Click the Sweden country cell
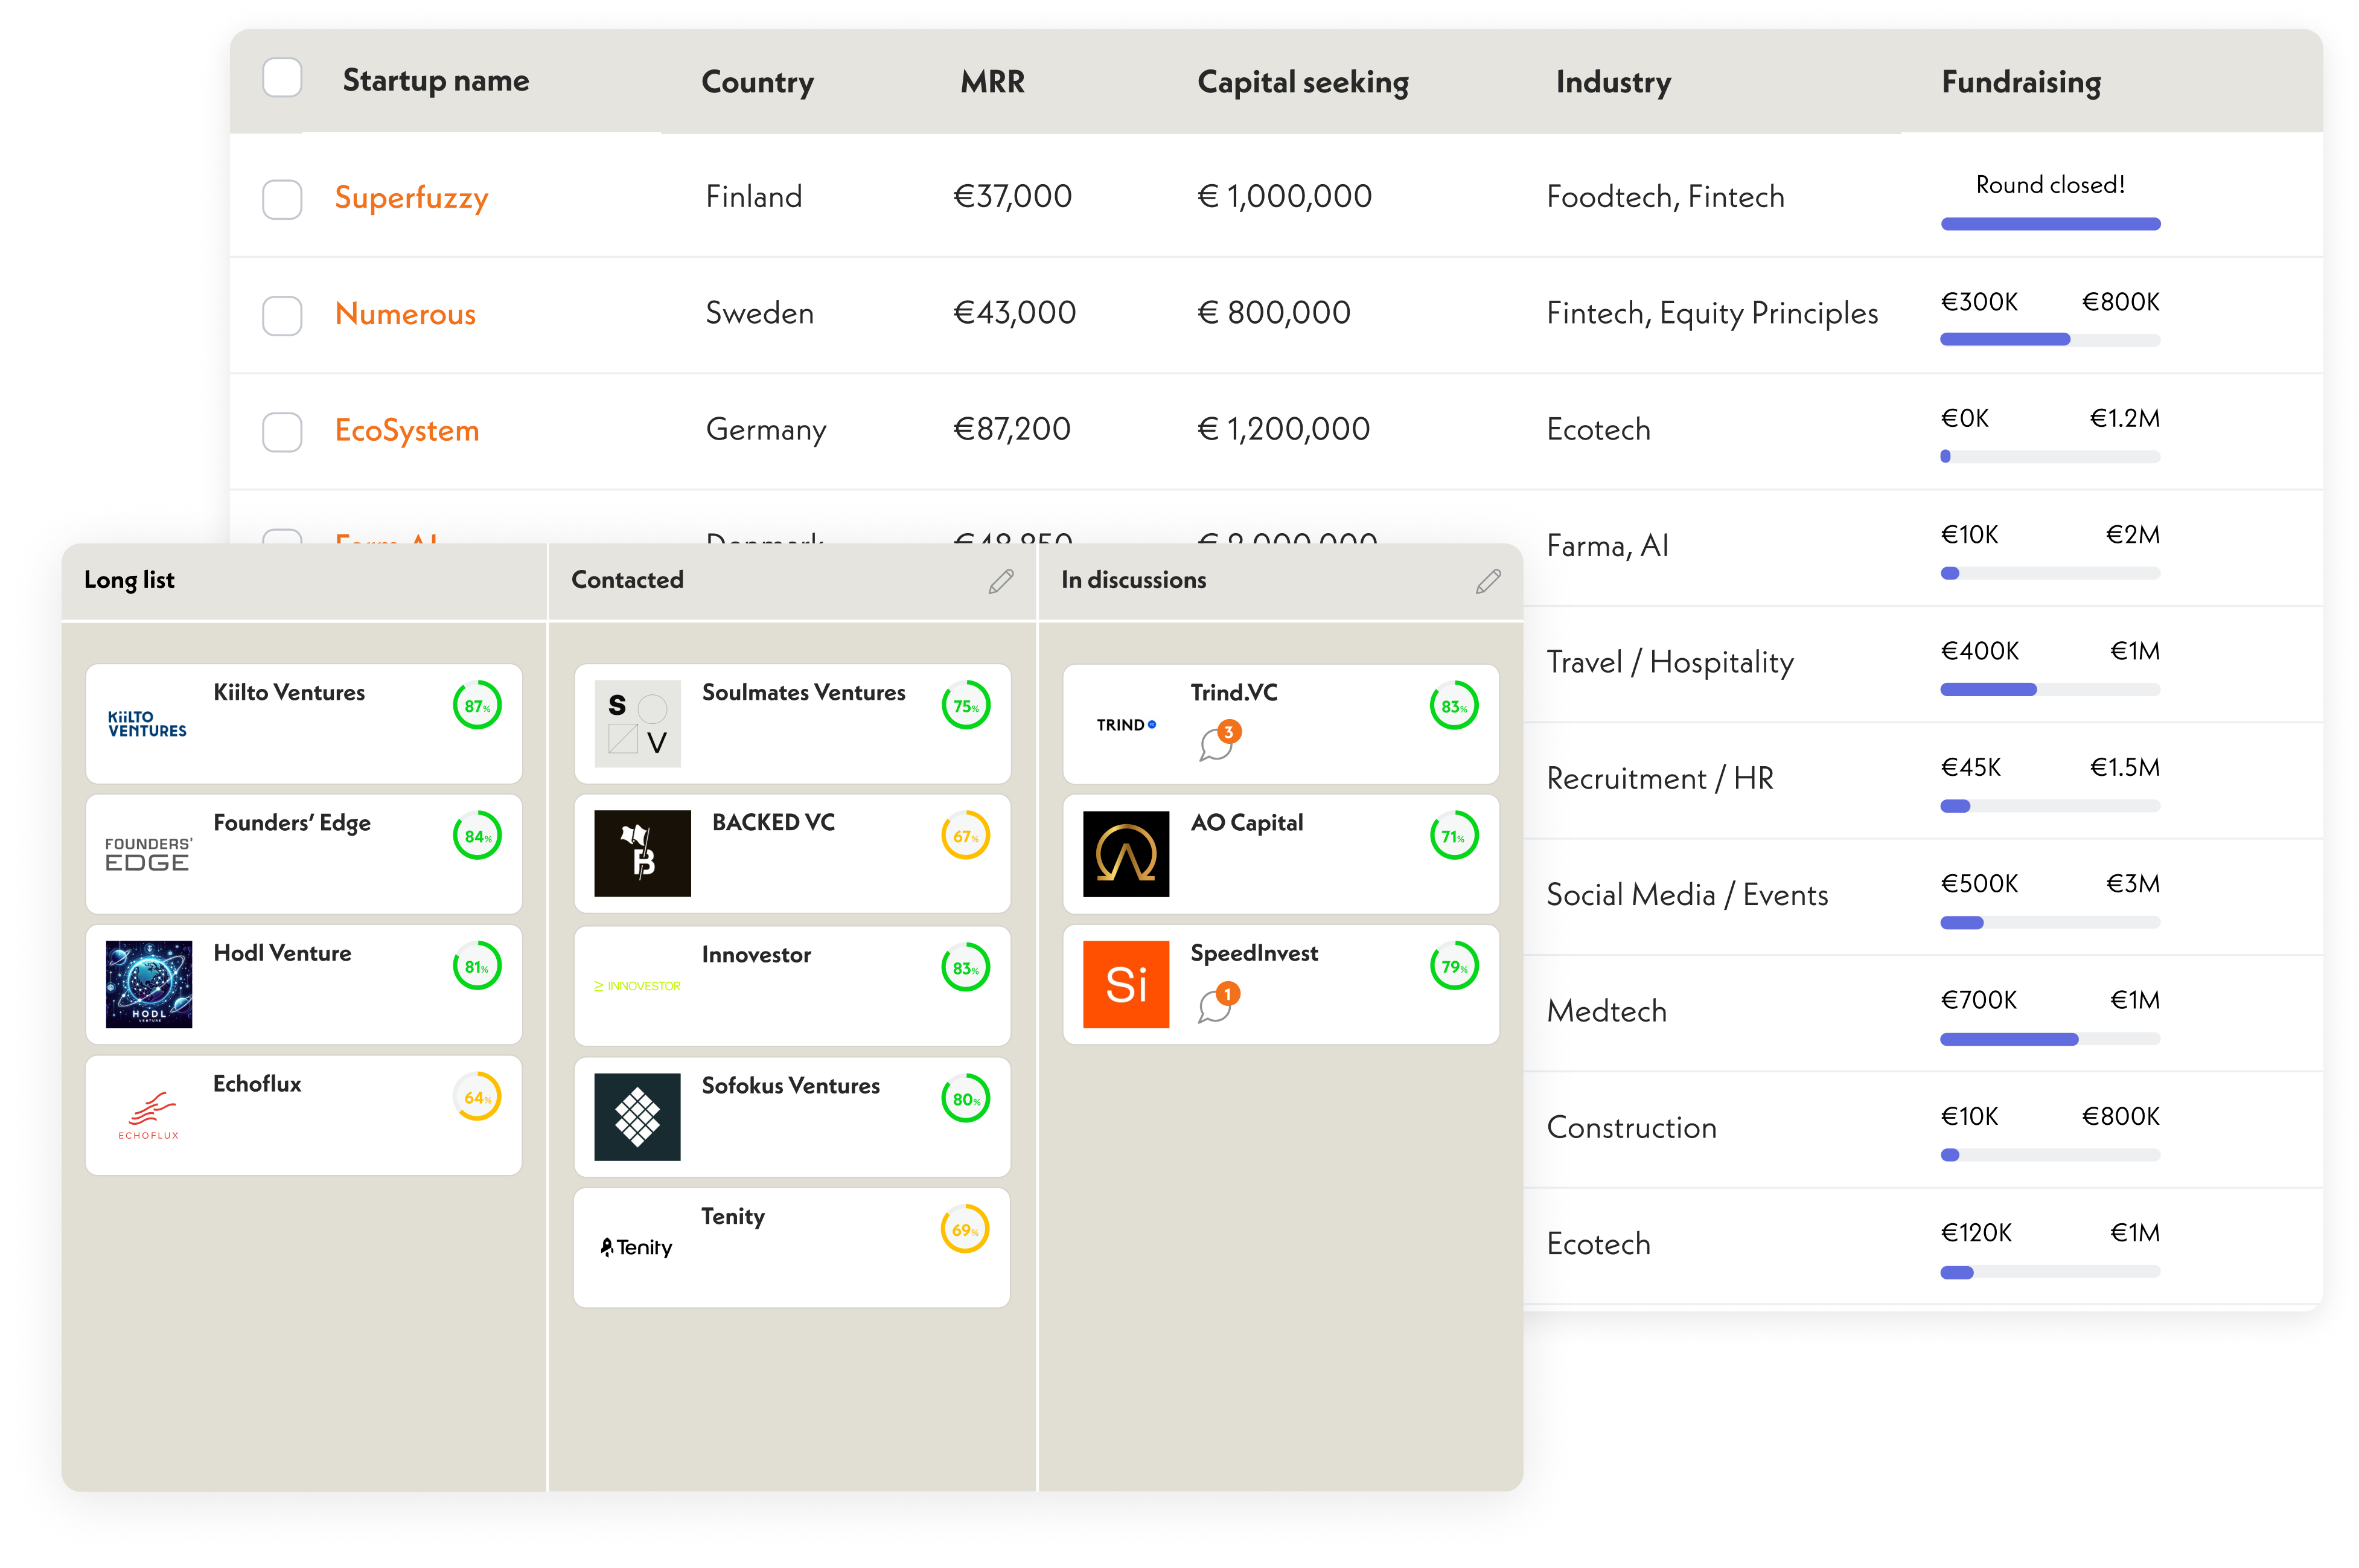The height and width of the screenshot is (1568, 2359). (x=760, y=313)
